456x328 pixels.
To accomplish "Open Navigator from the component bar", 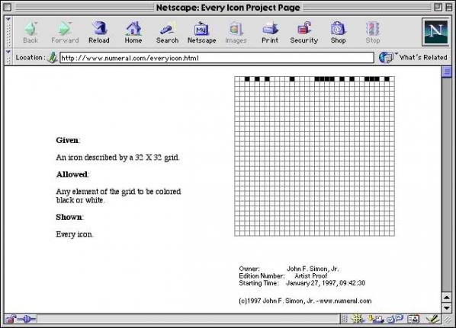I will (x=358, y=319).
